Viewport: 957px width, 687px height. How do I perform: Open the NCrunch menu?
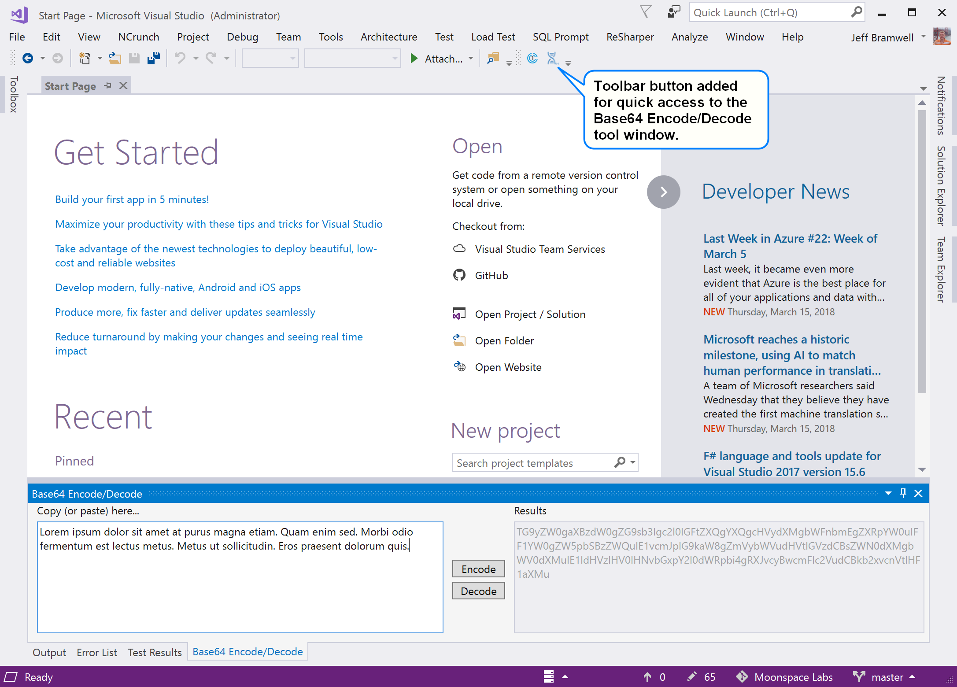pyautogui.click(x=139, y=37)
